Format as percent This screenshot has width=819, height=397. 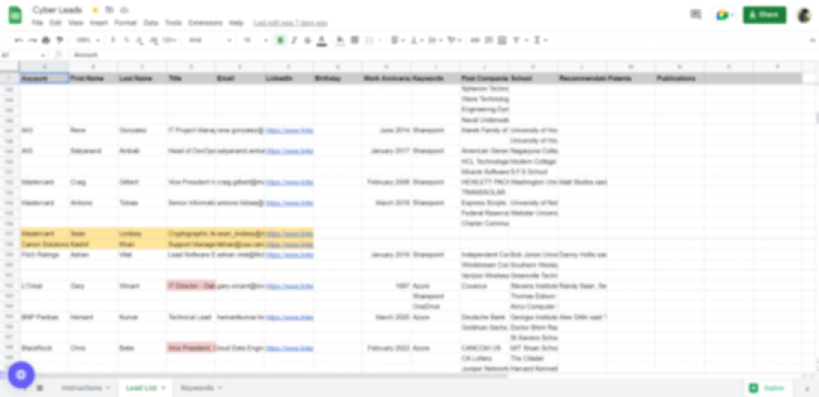pos(126,40)
